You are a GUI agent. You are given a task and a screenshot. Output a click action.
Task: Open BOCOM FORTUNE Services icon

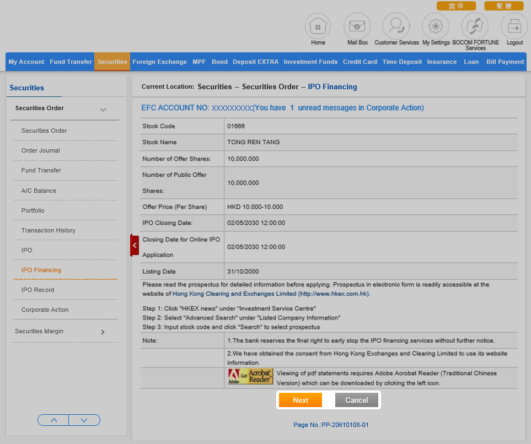(475, 26)
